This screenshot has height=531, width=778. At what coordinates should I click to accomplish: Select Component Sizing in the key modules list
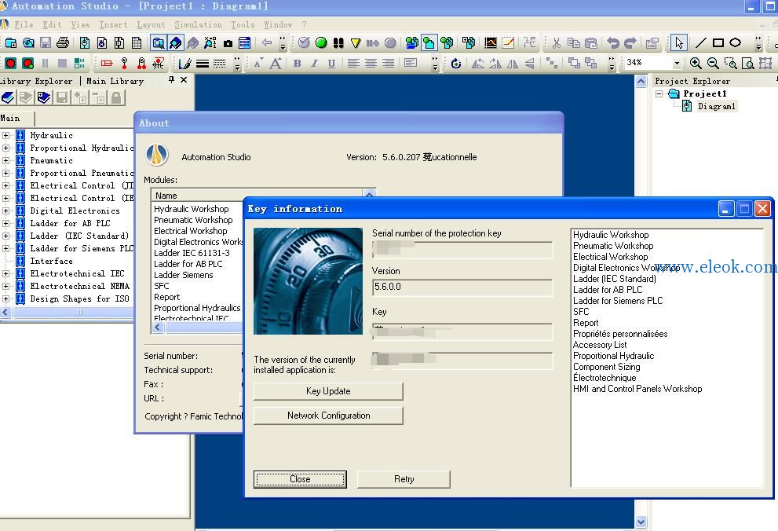606,367
